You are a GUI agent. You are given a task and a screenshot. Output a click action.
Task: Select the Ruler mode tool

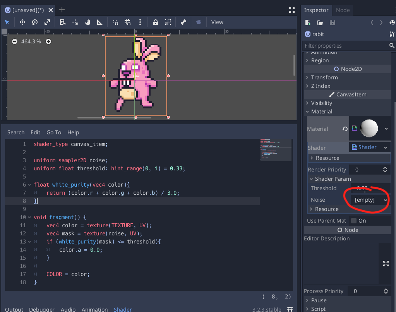click(99, 22)
